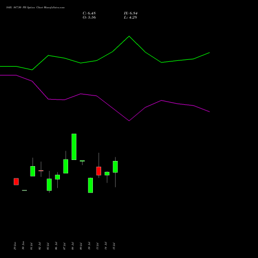Click the open value O: 5.56
The image size is (258, 258).
(89, 18)
